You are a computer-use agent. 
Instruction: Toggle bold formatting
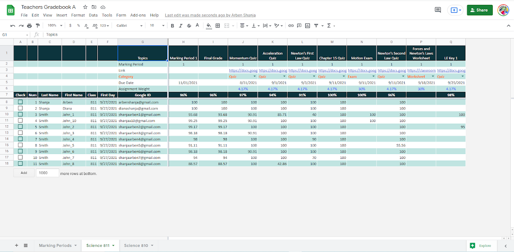click(x=172, y=26)
